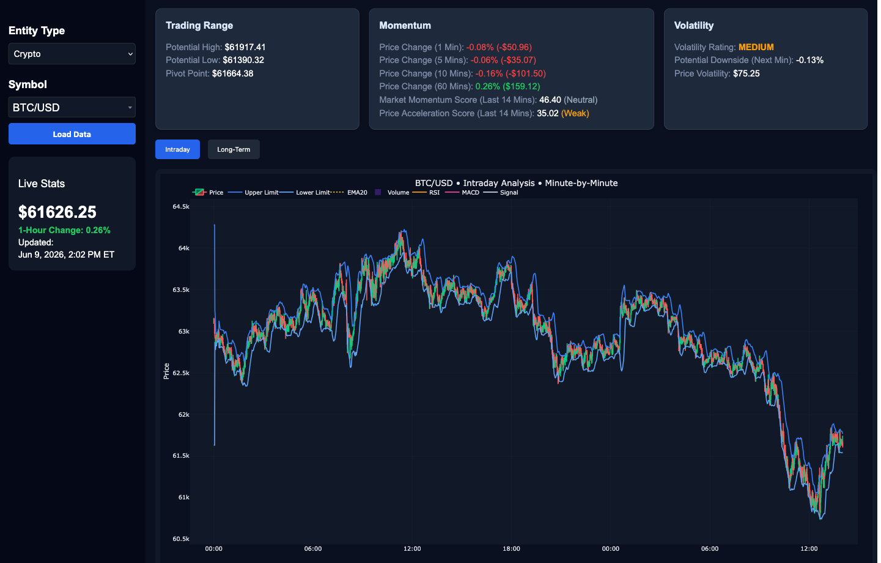Open the Entity Type dropdown showing Crypto
Image resolution: width=881 pixels, height=563 pixels.
coord(72,54)
